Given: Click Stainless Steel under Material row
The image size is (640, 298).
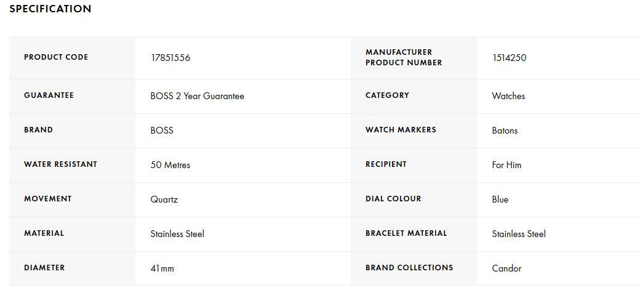Looking at the screenshot, I should [x=177, y=234].
